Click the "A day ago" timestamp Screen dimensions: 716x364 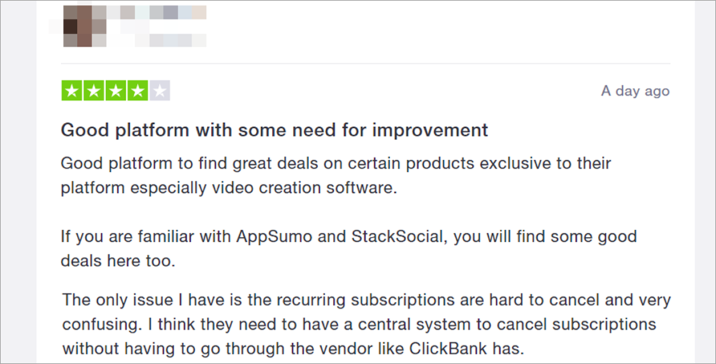coord(635,91)
